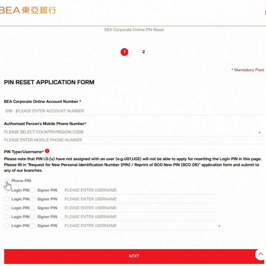Viewport: 266px width, 266px height.
Task: Click the fourth username input field
Action: point(141,217)
